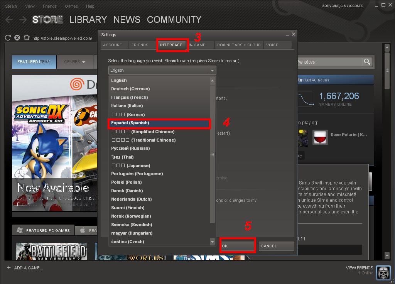Click store page scrollbar up arrow
Screen dimensions: 395x284
pos(387,47)
